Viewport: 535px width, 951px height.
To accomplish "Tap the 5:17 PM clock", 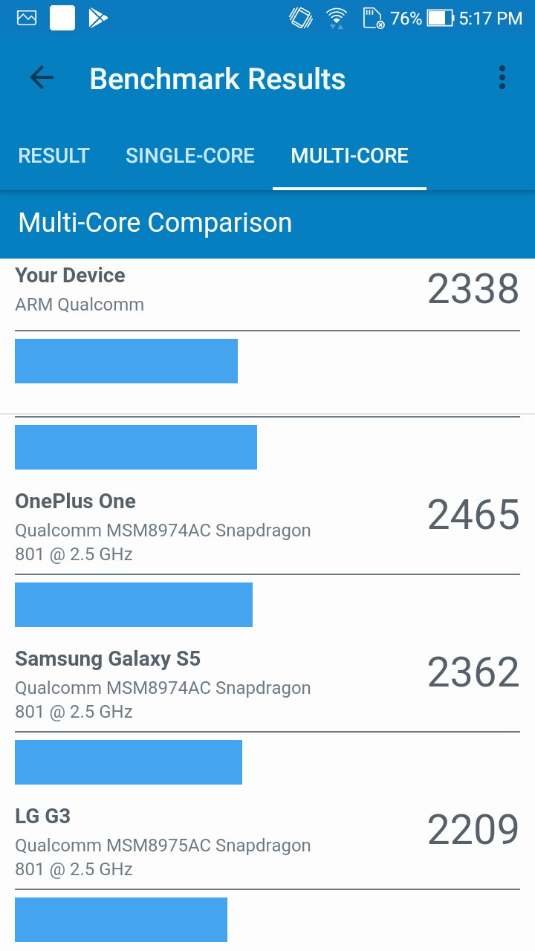I will point(490,19).
